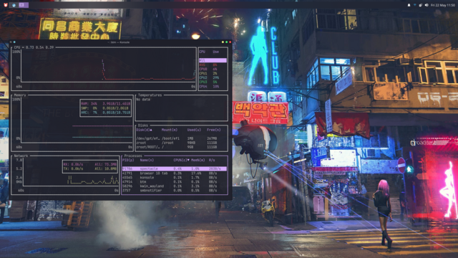Sort processes by the PID(p) column
Viewport: 458px width, 258px height.
click(x=128, y=161)
